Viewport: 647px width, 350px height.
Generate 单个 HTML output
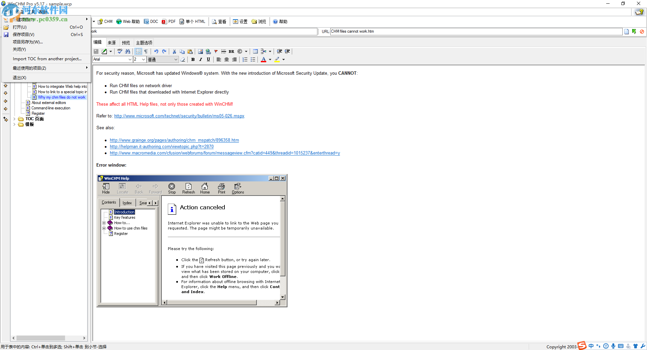[192, 21]
